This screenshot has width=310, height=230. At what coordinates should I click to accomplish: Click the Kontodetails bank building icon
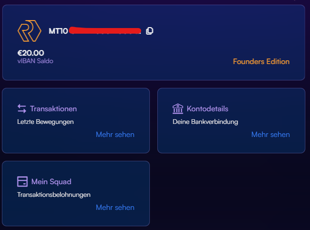coord(178,108)
